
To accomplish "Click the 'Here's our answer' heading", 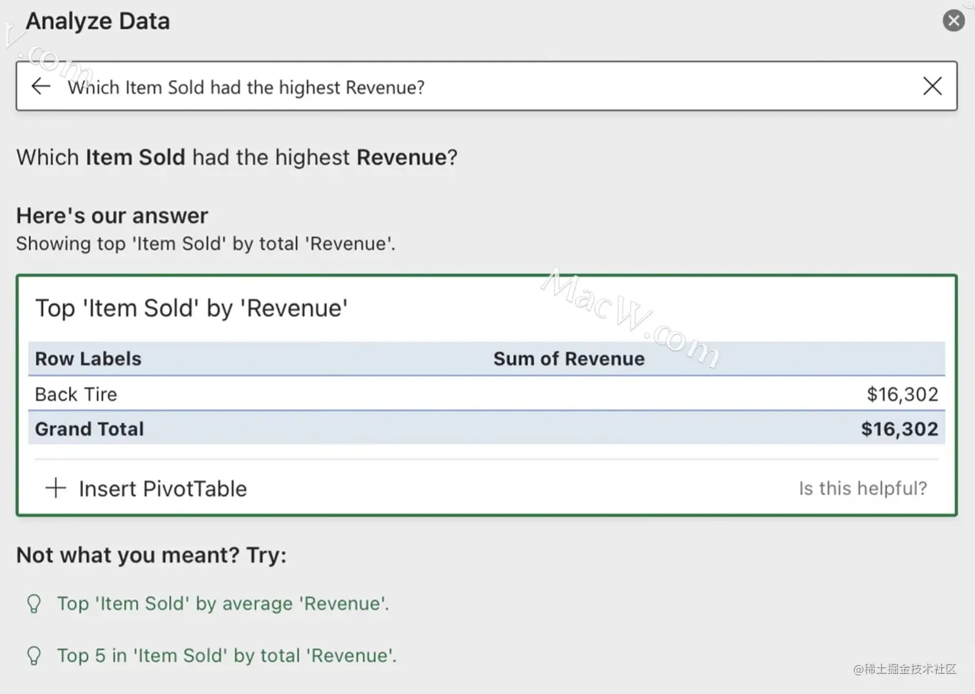I will coord(112,216).
